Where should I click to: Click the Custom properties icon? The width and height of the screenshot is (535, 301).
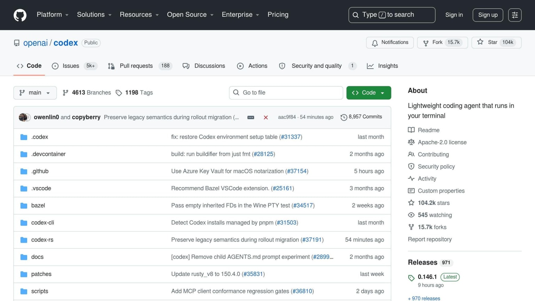[411, 191]
